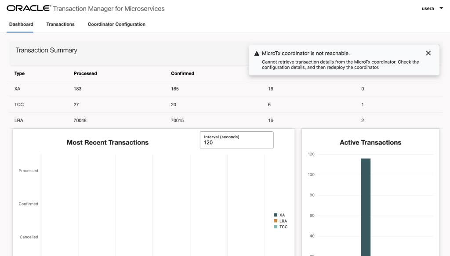Click the Processed column header
This screenshot has width=450, height=256.
click(85, 73)
